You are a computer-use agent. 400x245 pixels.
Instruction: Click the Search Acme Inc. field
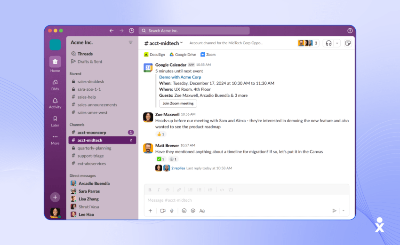(194, 31)
